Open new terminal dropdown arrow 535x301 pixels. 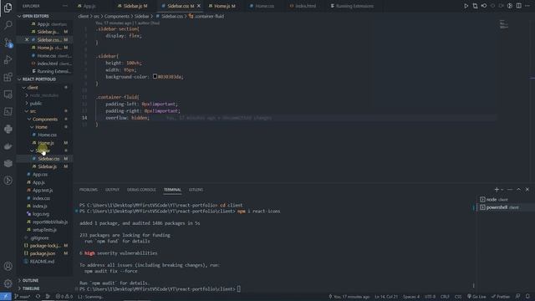pos(502,190)
